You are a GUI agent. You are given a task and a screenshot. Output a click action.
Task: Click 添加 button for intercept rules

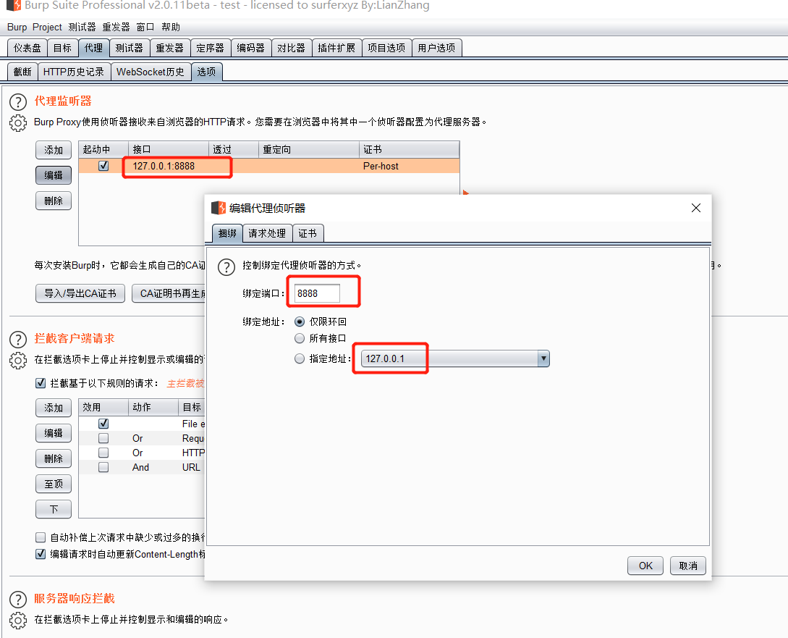[x=54, y=408]
